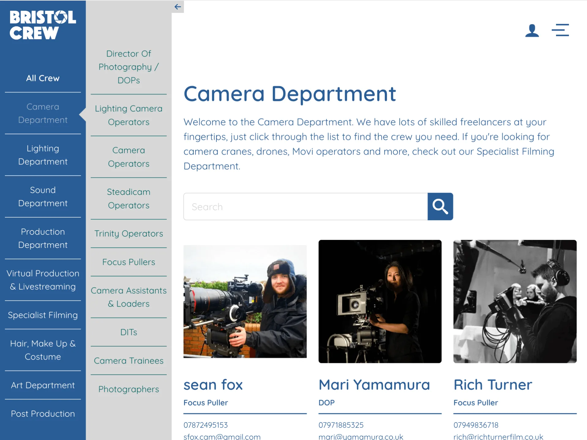Open sean fox's profile photo
Image resolution: width=587 pixels, height=440 pixels.
[245, 301]
